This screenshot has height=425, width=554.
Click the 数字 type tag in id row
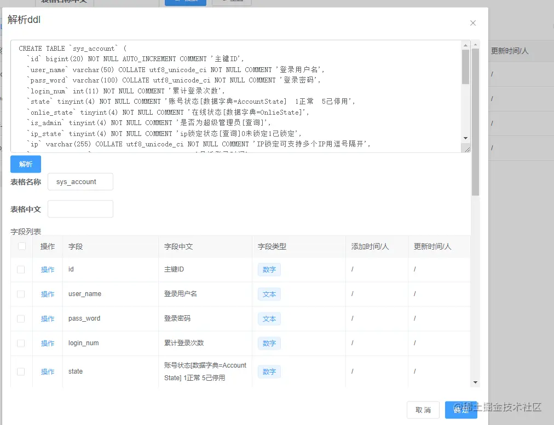[x=269, y=269]
